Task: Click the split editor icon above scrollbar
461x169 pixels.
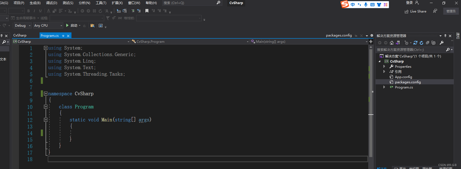Action: [x=371, y=42]
